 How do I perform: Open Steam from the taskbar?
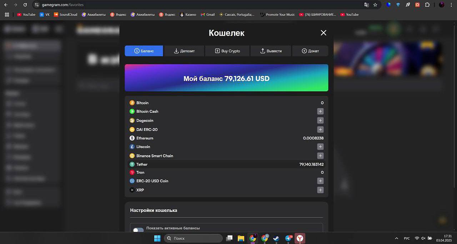(276, 238)
